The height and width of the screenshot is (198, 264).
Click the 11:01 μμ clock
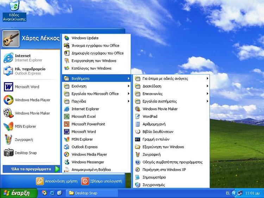[x=252, y=193]
